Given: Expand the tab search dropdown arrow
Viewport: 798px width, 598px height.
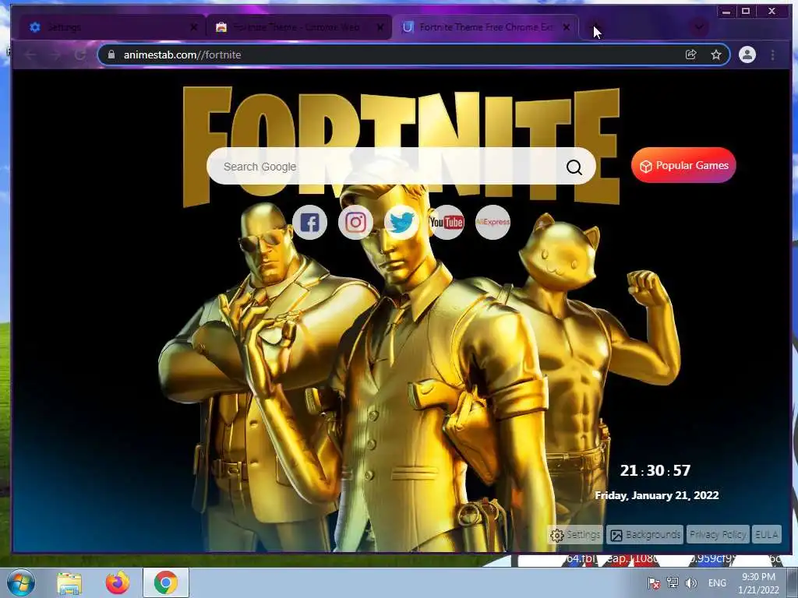Looking at the screenshot, I should pyautogui.click(x=699, y=26).
